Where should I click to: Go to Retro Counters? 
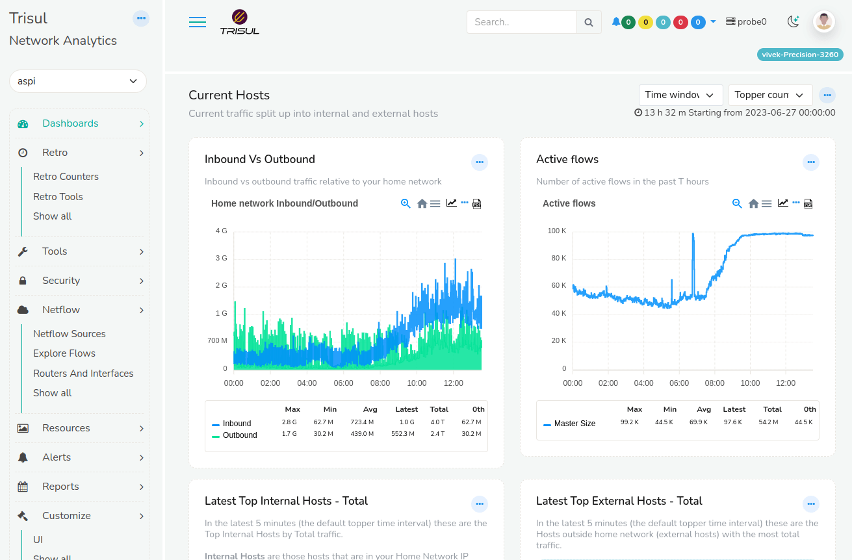click(x=66, y=177)
